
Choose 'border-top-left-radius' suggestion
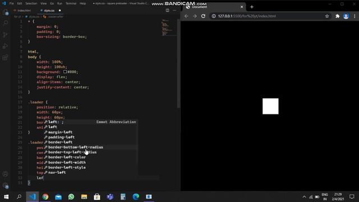[91, 152]
